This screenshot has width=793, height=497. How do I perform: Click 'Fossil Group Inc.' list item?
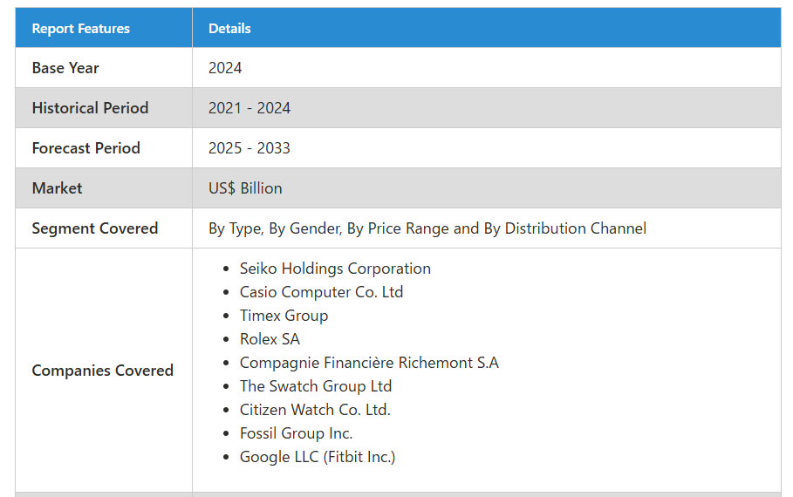[296, 433]
